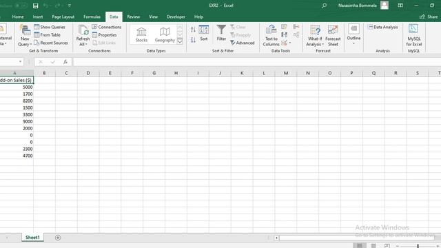Add a new sheet with plus button

(58, 238)
